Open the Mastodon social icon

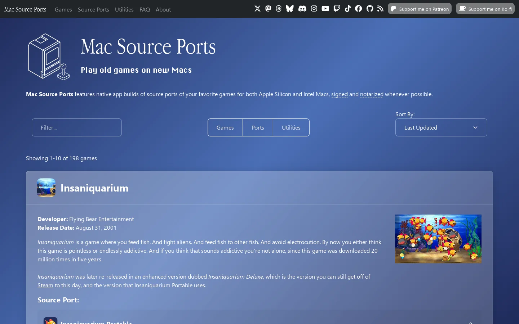(x=268, y=9)
